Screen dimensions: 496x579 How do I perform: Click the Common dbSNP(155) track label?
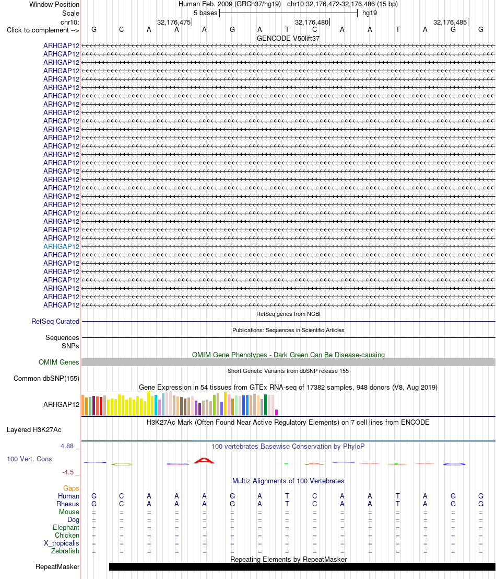click(x=46, y=379)
